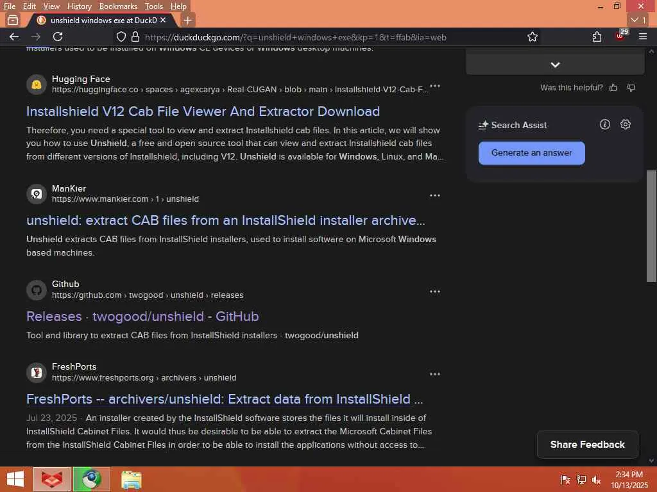Click the page vertical scrollbar thumb
This screenshot has width=657, height=492.
coord(651,226)
